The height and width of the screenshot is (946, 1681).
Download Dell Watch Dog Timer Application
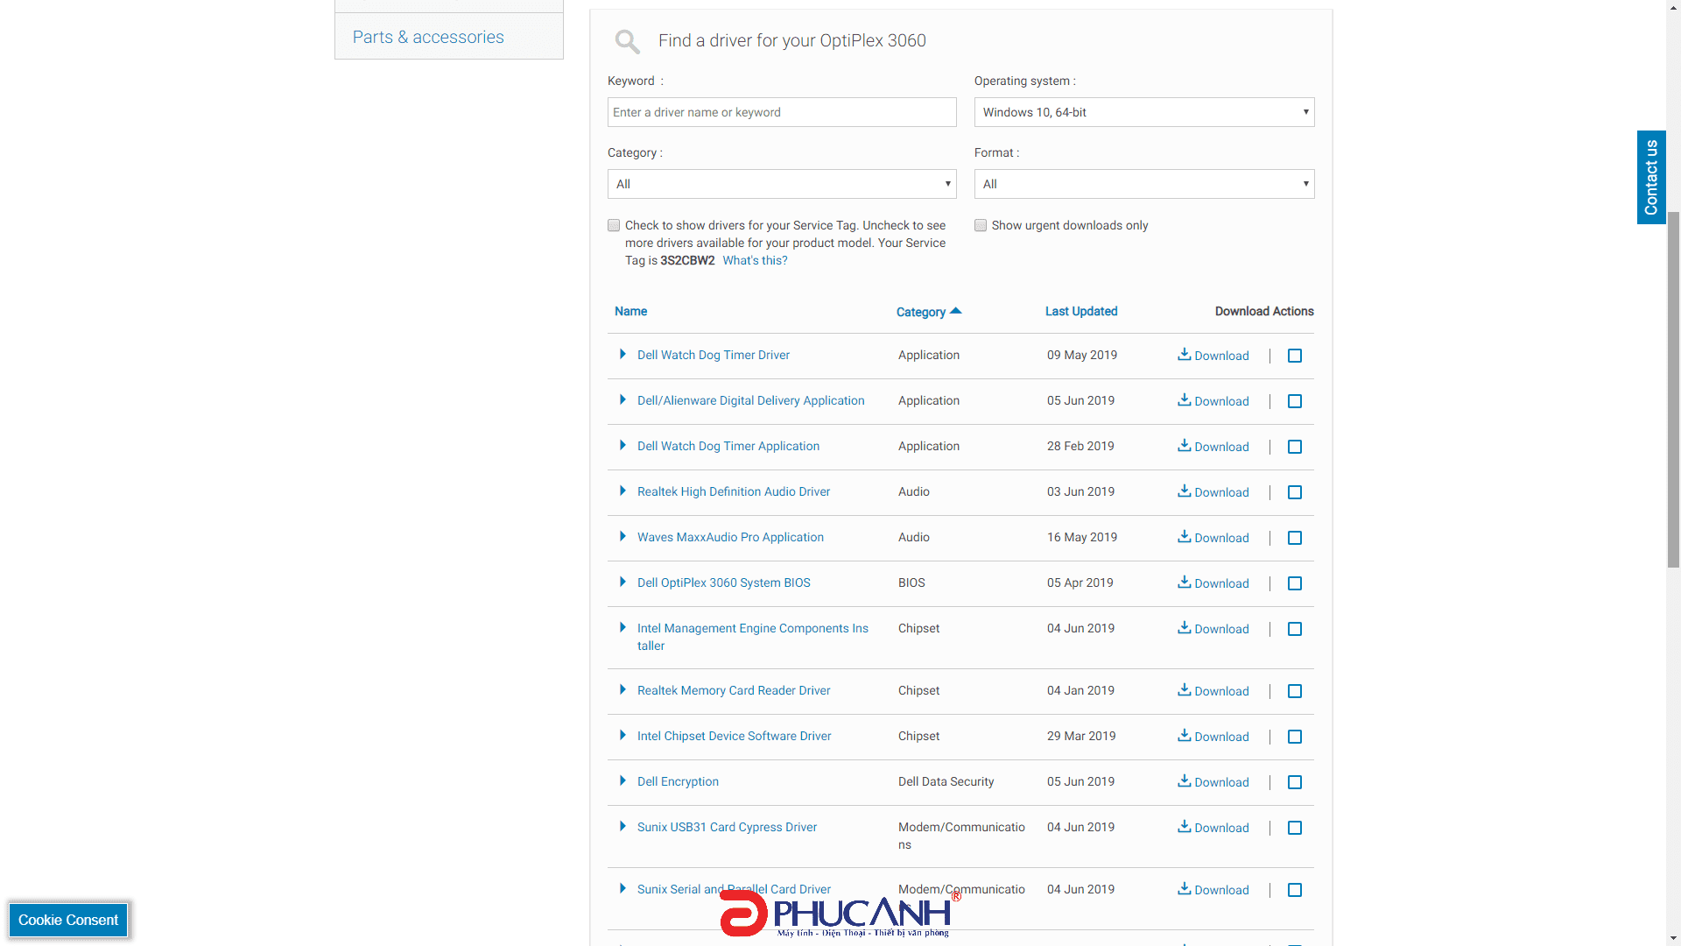[x=1213, y=447]
